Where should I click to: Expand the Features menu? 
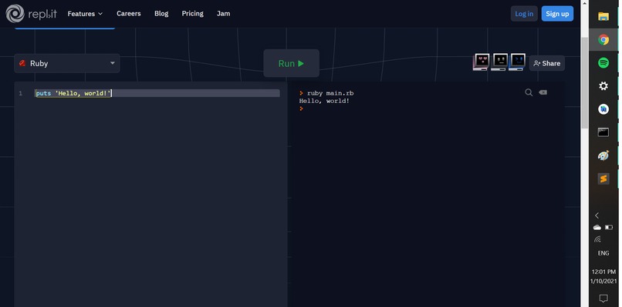(85, 13)
